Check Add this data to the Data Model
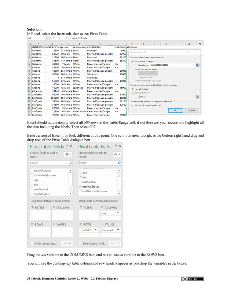 click(133, 105)
